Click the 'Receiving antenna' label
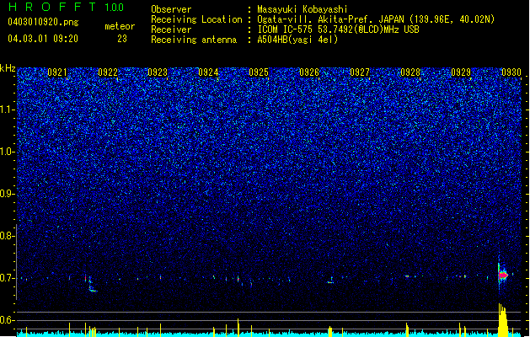This screenshot has height=337, width=530. pos(194,40)
